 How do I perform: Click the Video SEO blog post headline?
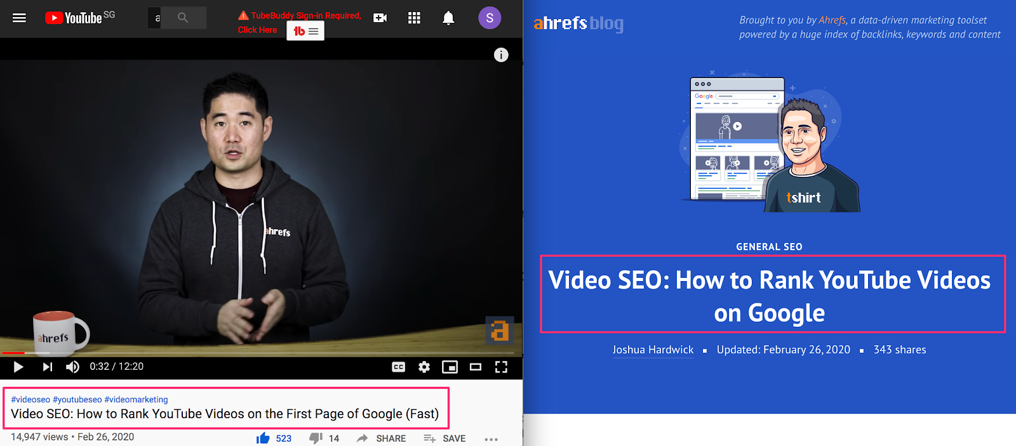(769, 296)
